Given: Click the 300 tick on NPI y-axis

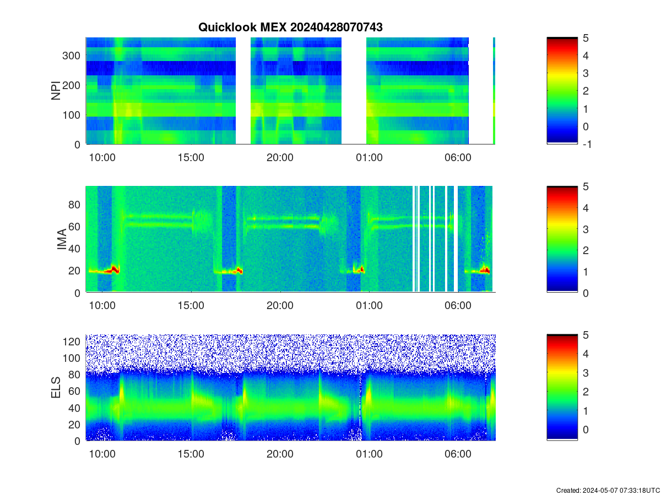Looking at the screenshot, I should coord(73,55).
